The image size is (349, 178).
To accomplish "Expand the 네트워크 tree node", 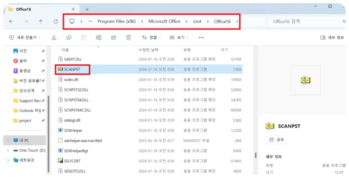I will click(x=8, y=160).
